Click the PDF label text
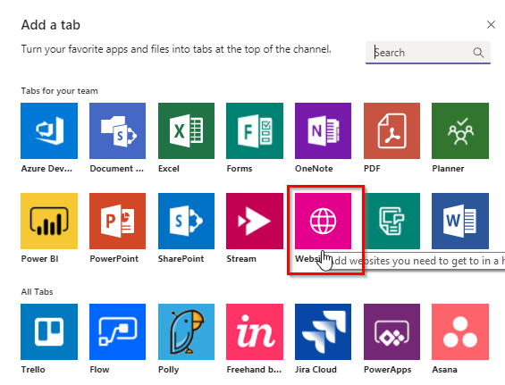This screenshot has height=385, width=505. coord(372,169)
